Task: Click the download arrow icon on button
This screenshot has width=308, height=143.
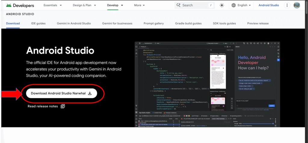Action: point(90,93)
